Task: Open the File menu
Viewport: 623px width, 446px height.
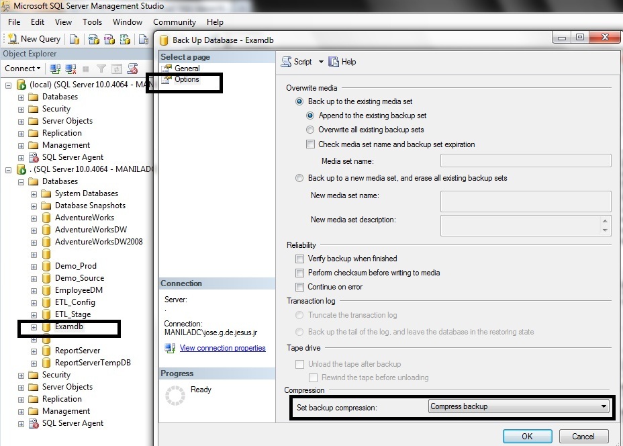Action: [x=14, y=22]
